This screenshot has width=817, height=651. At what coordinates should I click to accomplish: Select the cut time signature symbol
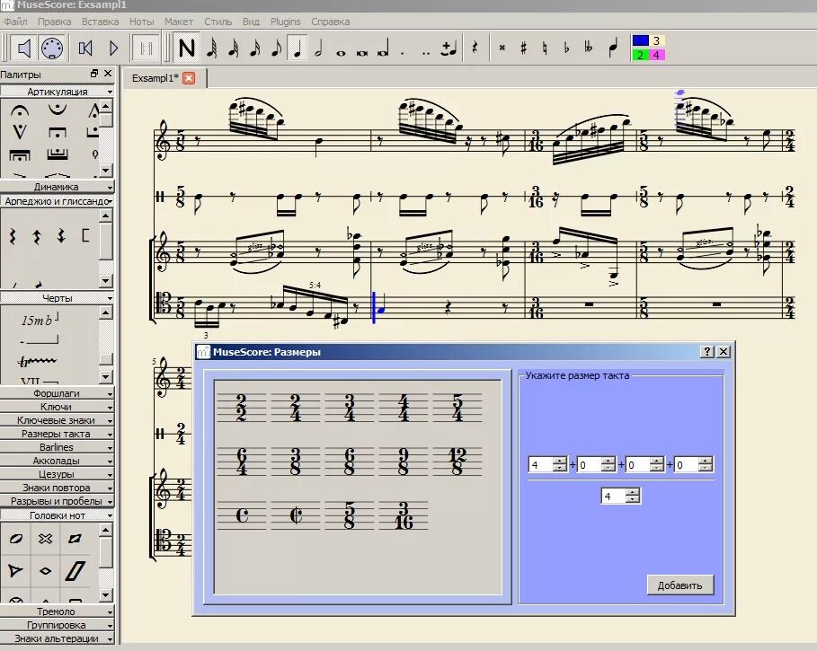(x=295, y=514)
